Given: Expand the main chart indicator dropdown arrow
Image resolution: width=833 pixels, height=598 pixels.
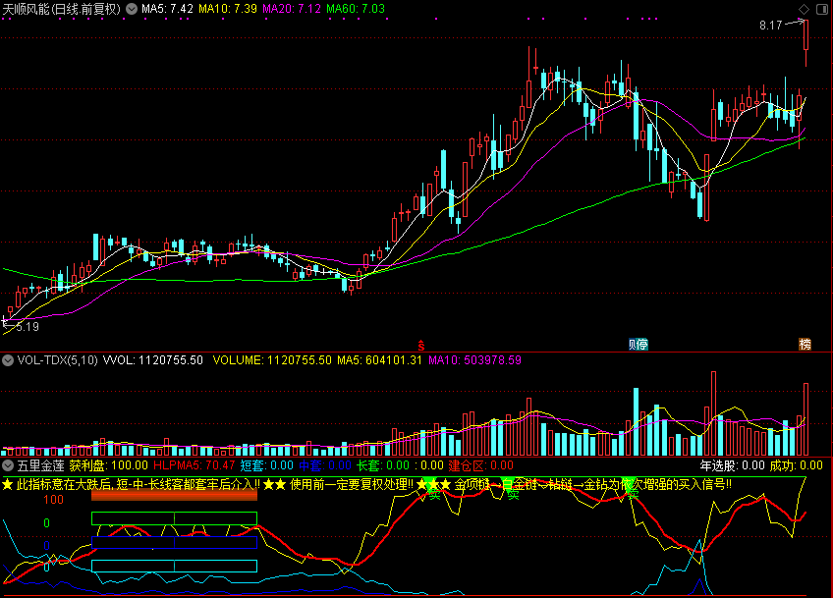Looking at the screenshot, I should click(133, 8).
